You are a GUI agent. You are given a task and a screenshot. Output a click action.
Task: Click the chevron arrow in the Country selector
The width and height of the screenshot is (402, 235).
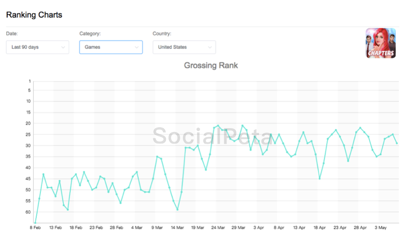pyautogui.click(x=210, y=47)
